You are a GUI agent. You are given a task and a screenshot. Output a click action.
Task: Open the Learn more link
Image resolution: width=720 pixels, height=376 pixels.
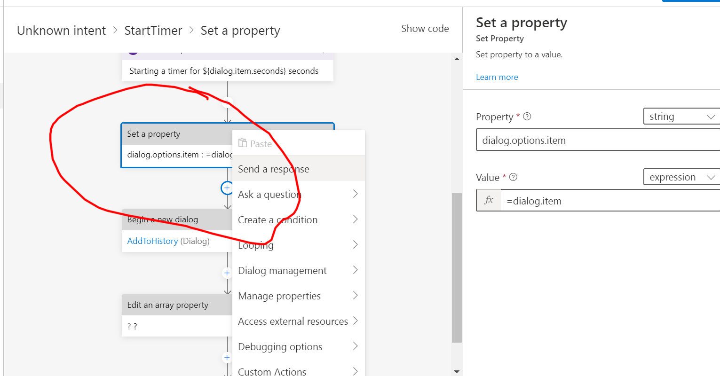coord(497,77)
